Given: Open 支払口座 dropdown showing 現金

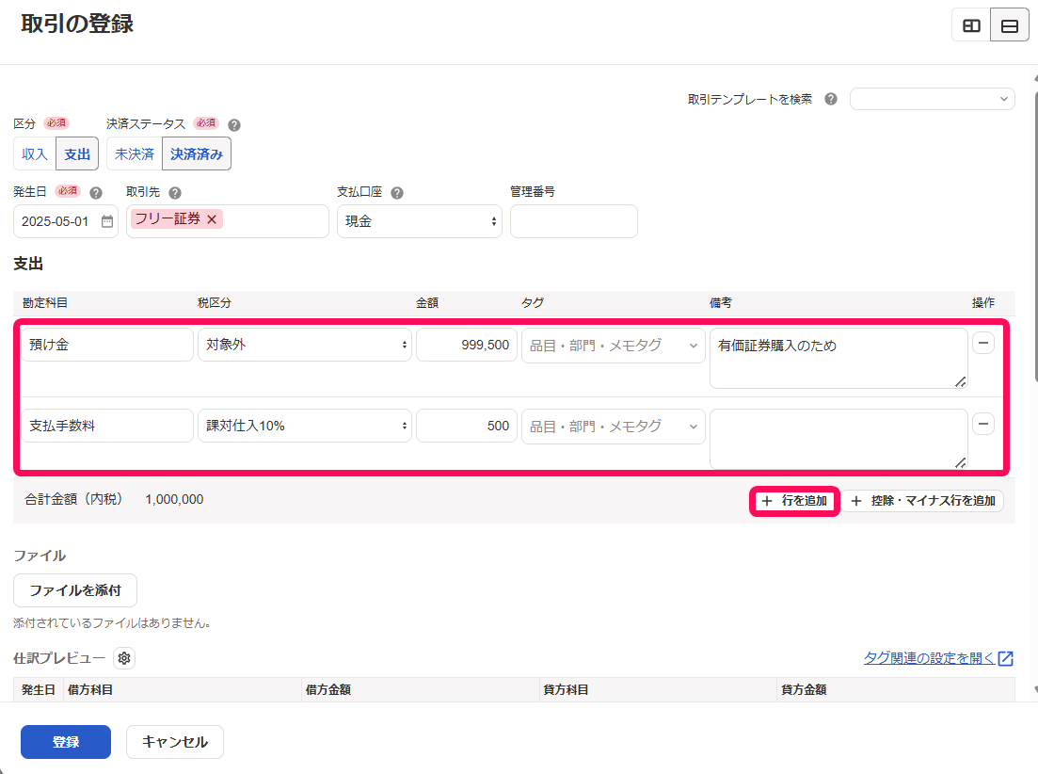Looking at the screenshot, I should pyautogui.click(x=420, y=221).
